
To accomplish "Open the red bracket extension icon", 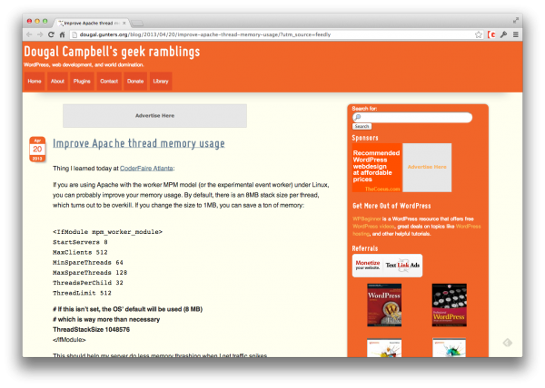I will [x=491, y=34].
